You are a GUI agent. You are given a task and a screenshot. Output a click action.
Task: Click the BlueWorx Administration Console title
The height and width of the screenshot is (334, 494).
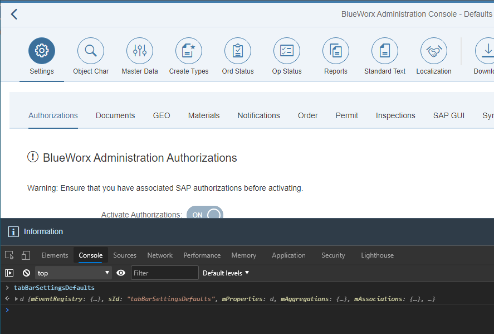tap(417, 14)
